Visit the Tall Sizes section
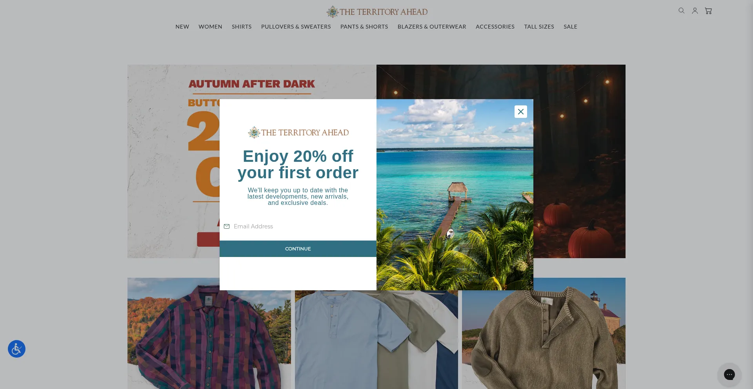 point(539,27)
